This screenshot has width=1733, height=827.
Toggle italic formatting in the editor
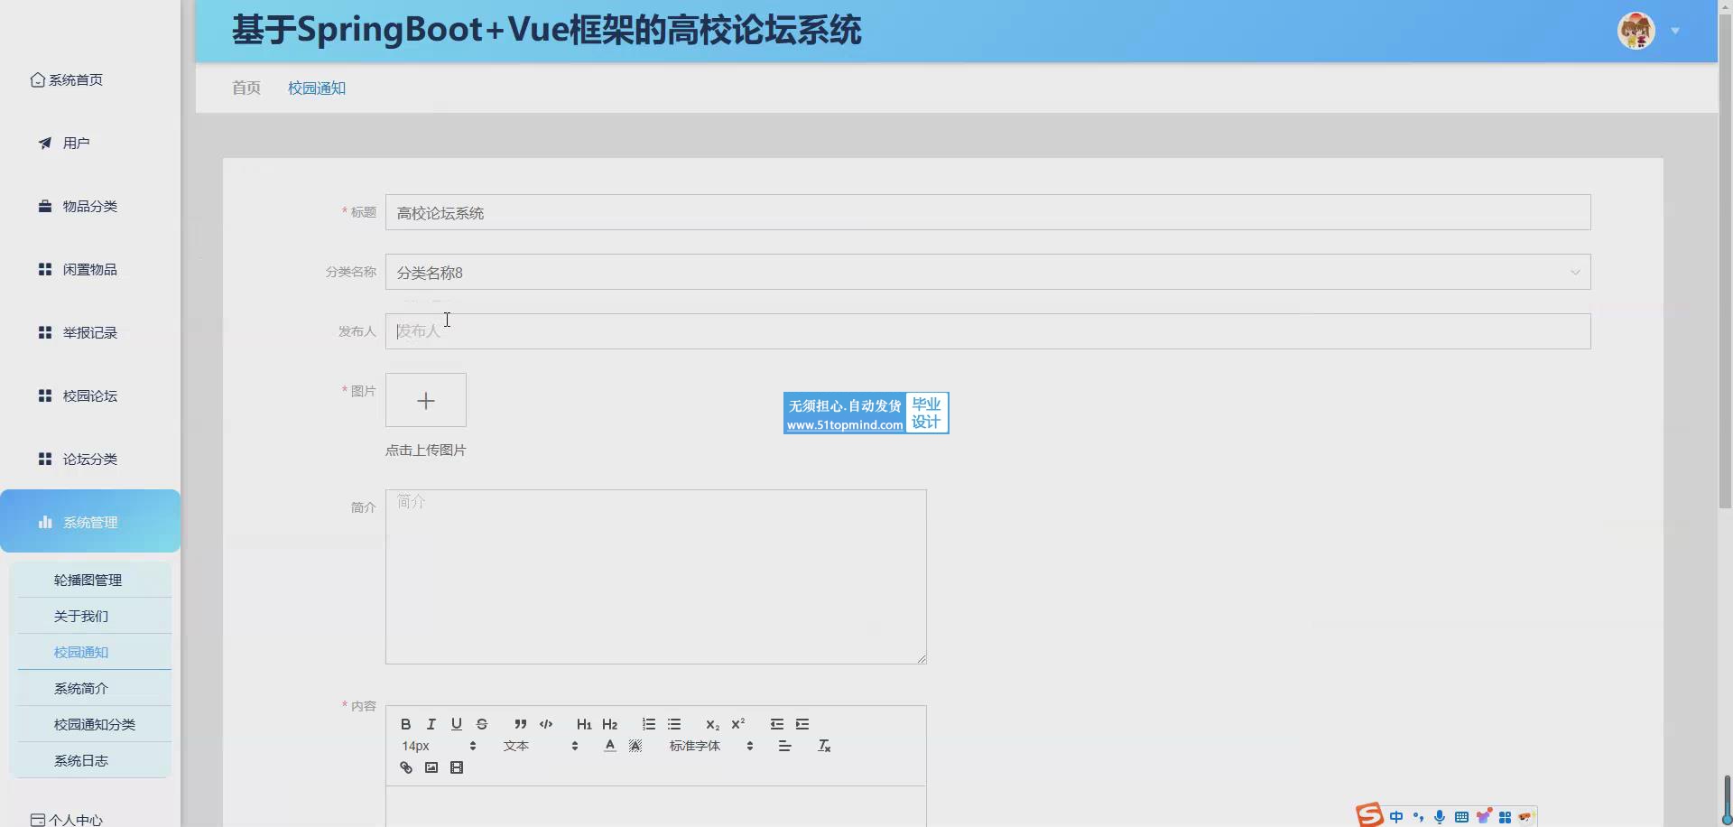coord(431,724)
